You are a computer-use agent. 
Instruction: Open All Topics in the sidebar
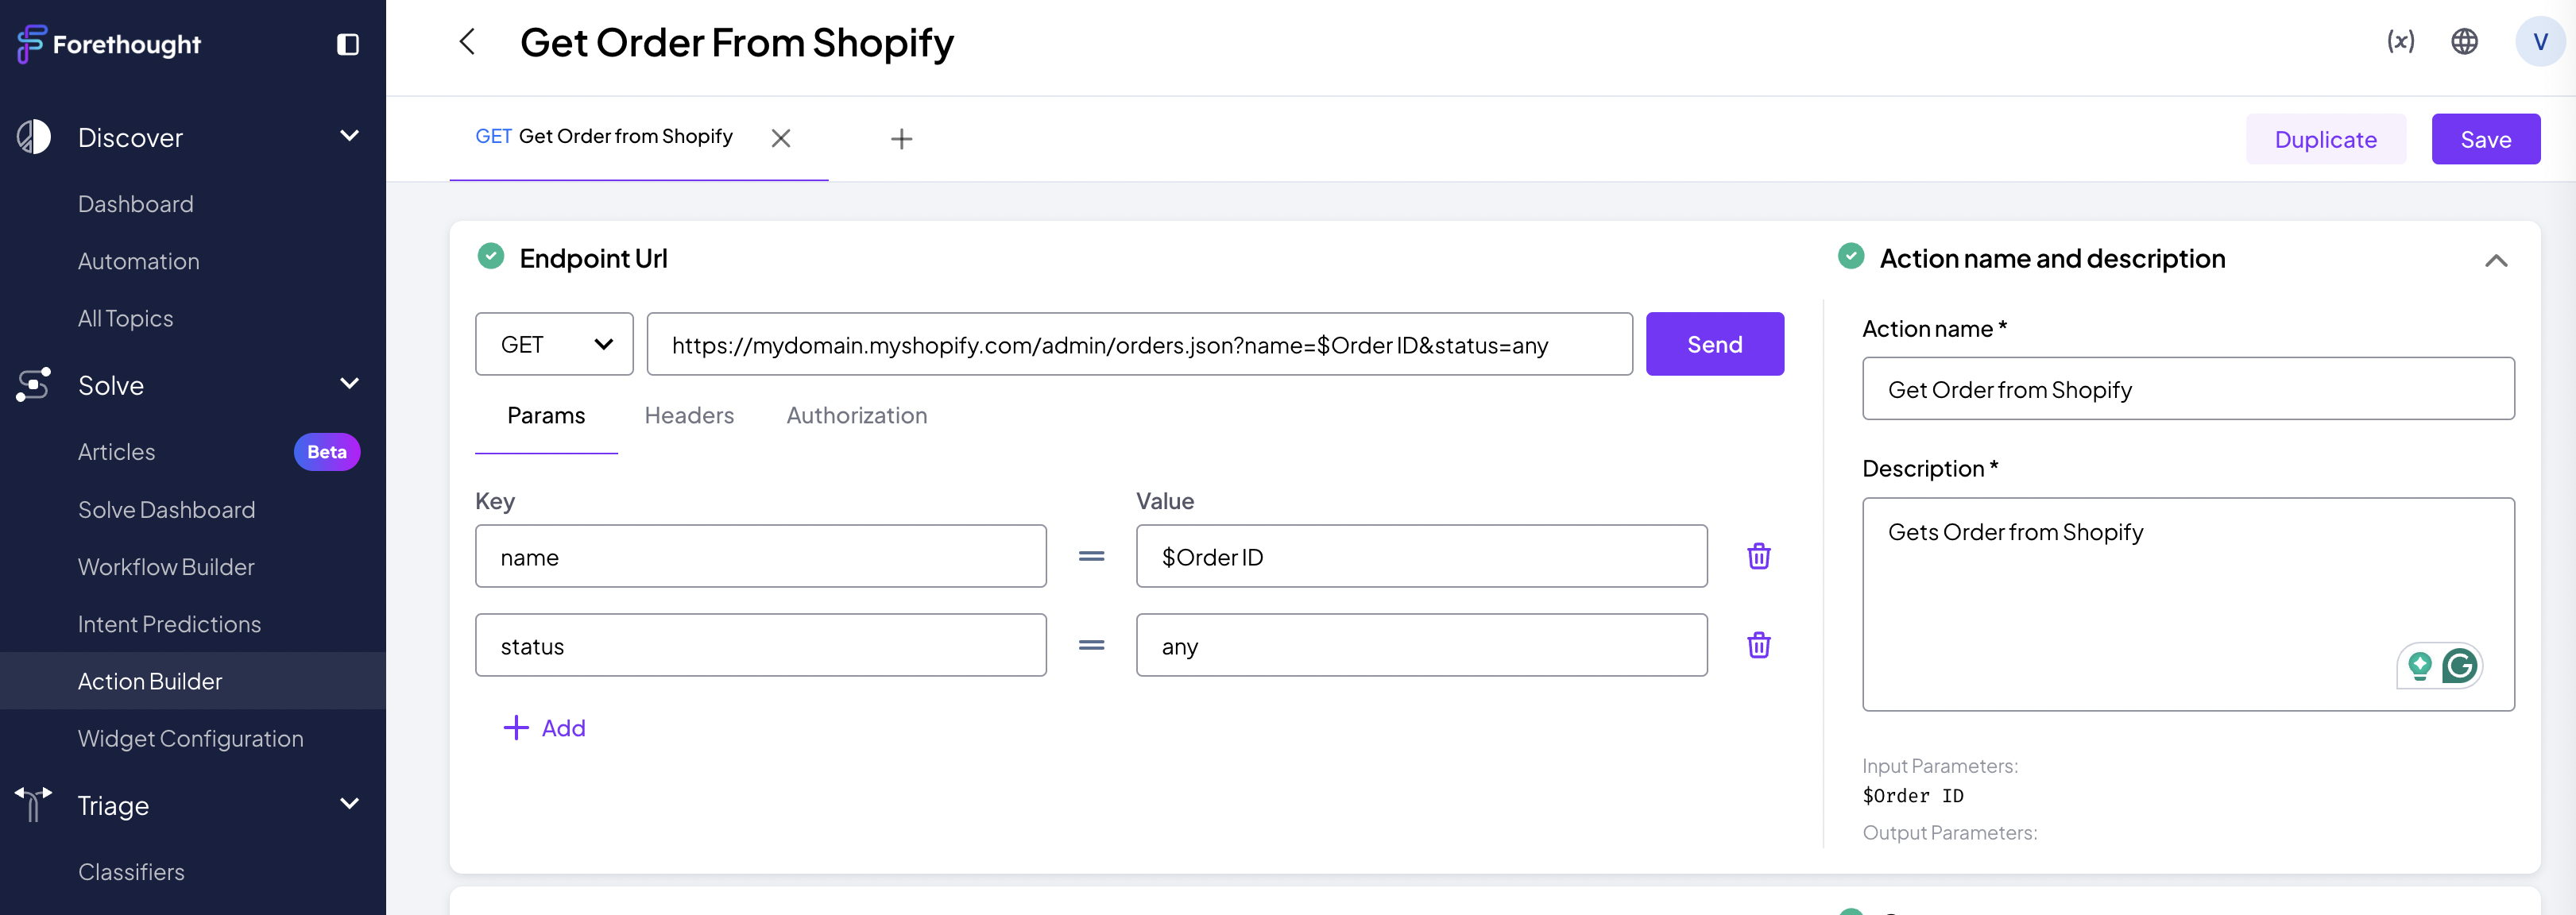126,318
